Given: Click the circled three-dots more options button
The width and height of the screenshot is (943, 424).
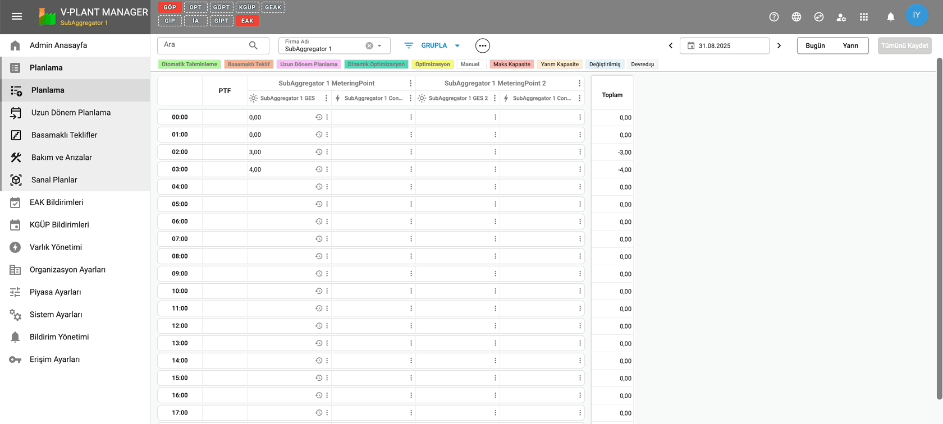Looking at the screenshot, I should (x=482, y=45).
